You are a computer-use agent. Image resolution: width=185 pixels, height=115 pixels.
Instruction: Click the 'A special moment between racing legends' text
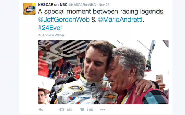[101, 11]
